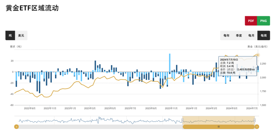This screenshot has width=277, height=132.
Task: Click the 黄金ETF区域流动 chart title
Action: [x=32, y=8]
